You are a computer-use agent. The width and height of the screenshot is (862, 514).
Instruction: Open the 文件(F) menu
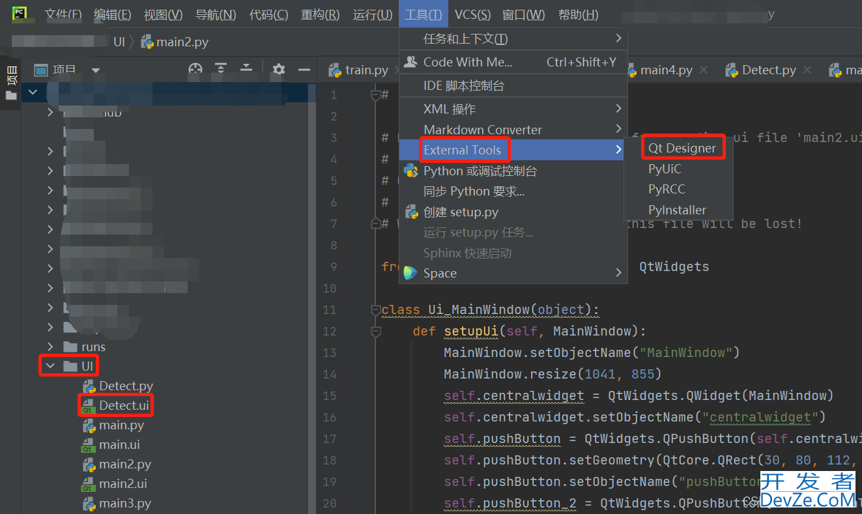(x=63, y=14)
